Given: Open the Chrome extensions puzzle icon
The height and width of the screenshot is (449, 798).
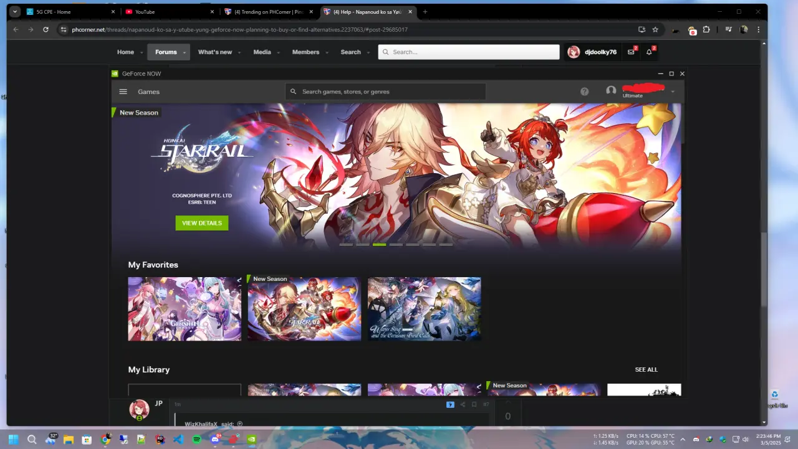Looking at the screenshot, I should pos(706,29).
